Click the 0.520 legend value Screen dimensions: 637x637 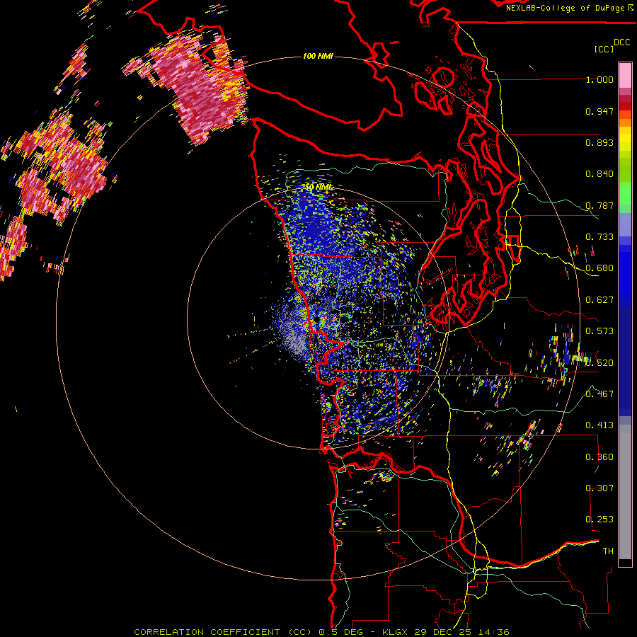point(599,363)
